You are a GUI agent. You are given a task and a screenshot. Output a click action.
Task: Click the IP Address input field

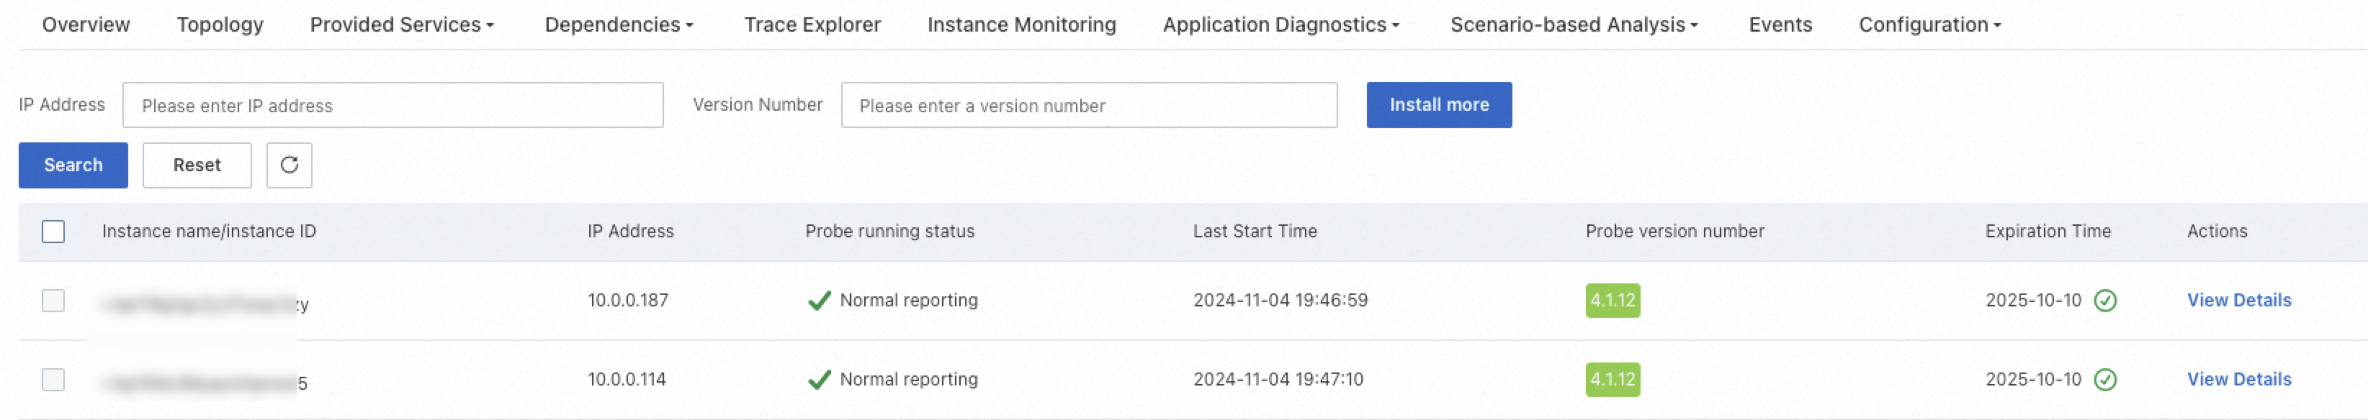coord(393,106)
